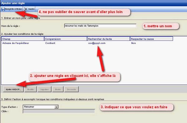This screenshot has width=187, height=123.
Task: Select the email address search text cell
Action: 97,43
